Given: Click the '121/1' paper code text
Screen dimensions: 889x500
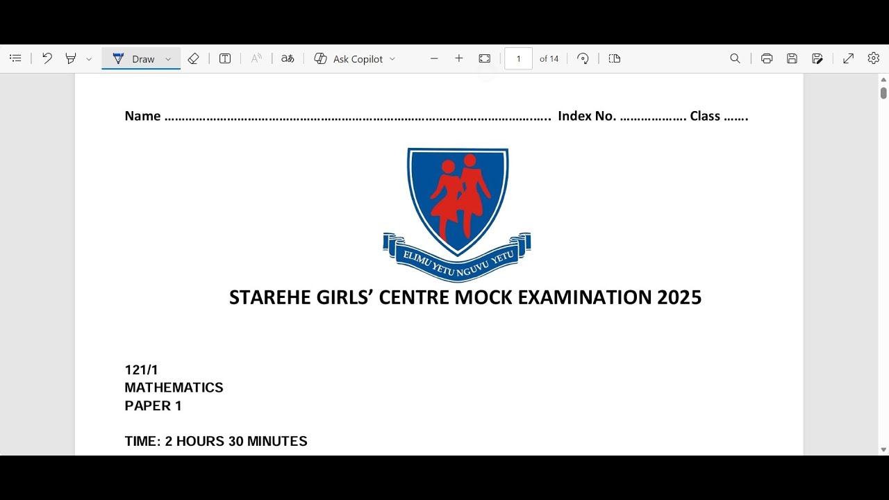Looking at the screenshot, I should click(141, 370).
